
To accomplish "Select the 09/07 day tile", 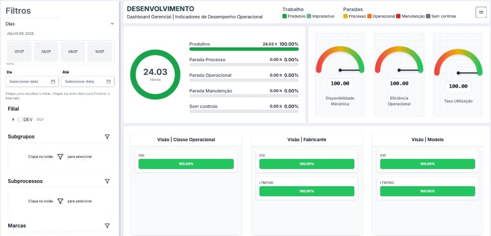I will 73,52.
